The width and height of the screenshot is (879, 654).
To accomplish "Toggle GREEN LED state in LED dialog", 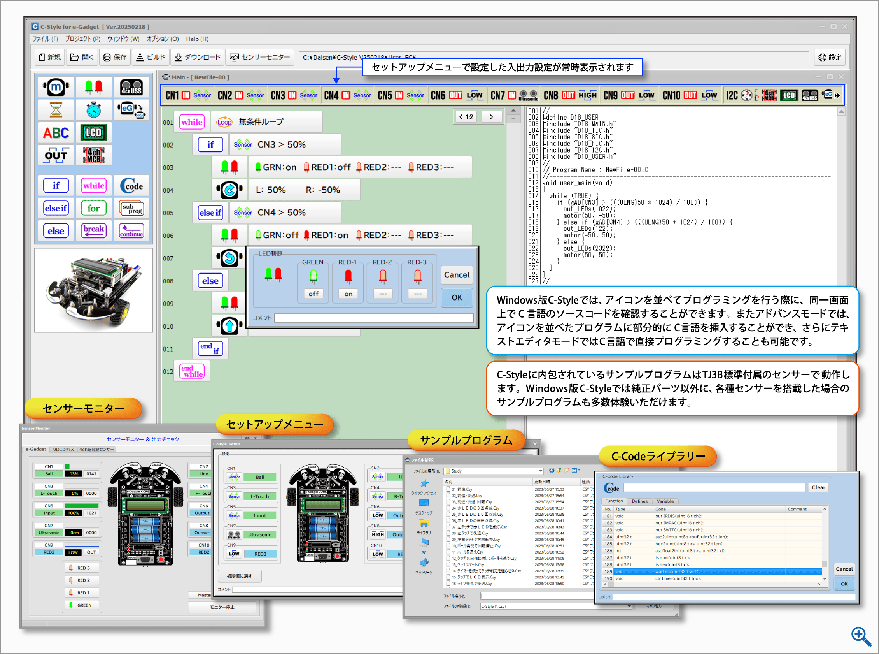I will (x=313, y=294).
